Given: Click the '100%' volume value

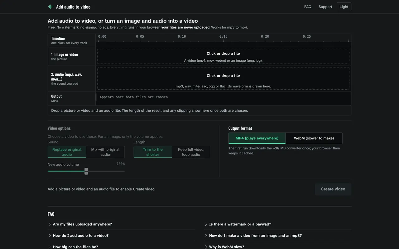Looking at the screenshot, I should 121,164.
